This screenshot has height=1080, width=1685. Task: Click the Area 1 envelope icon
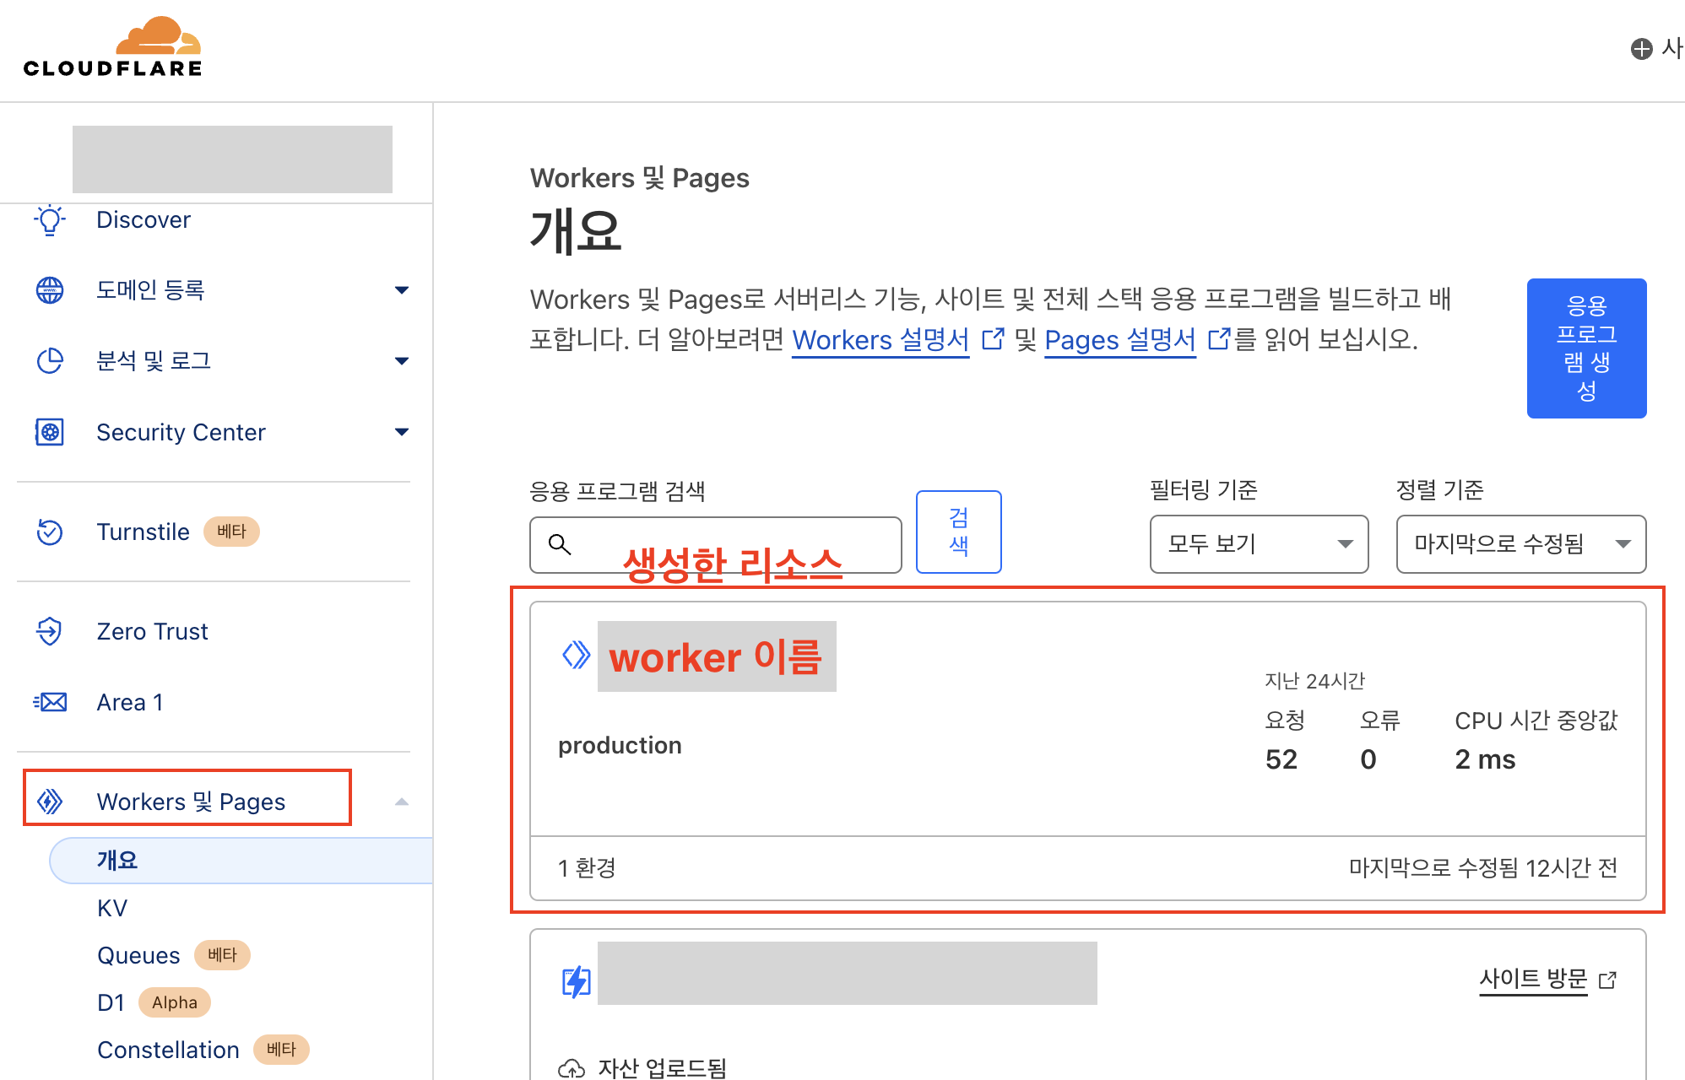50,702
